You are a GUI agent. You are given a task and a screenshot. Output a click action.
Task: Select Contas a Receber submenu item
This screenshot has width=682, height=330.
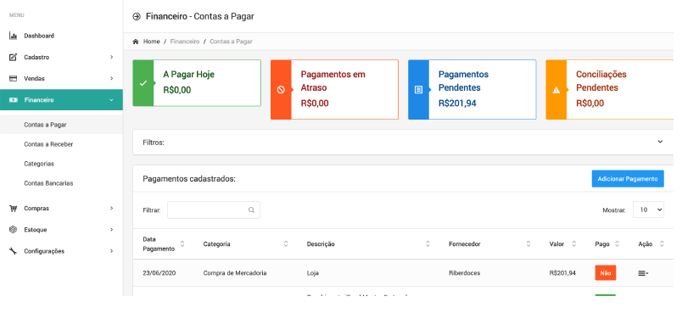pos(61,144)
